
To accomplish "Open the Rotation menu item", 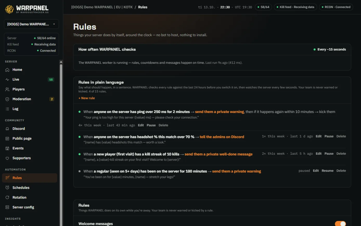I will (30, 198).
